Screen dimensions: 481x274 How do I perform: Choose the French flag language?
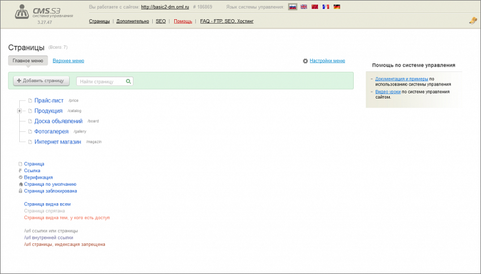[x=326, y=7]
